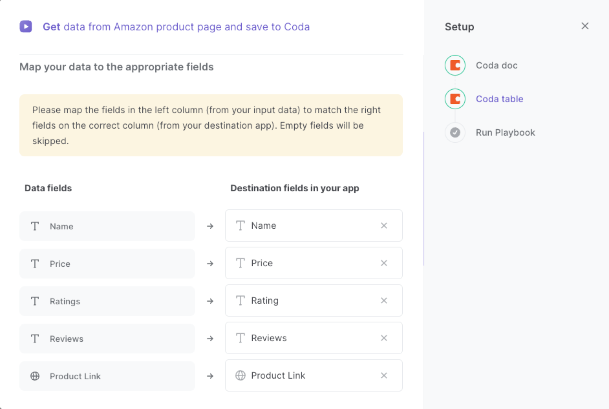The height and width of the screenshot is (409, 609).
Task: Click the arrow next to Reviews field
Action: [x=210, y=339]
